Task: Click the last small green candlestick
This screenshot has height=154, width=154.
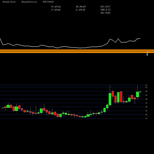Action: [x=140, y=92]
